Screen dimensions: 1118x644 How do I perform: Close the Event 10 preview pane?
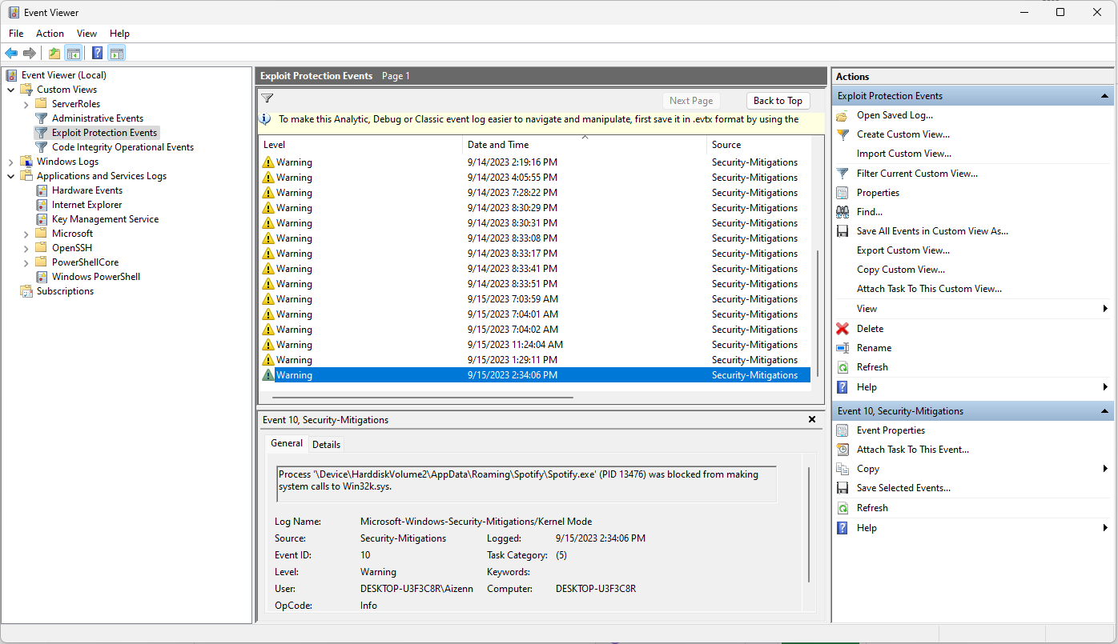811,418
